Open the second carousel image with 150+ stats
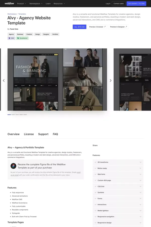 132,79
